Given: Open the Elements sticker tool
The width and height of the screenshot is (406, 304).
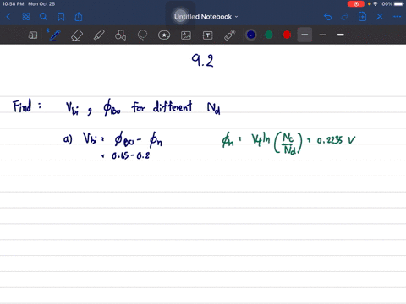Looking at the screenshot, I should coord(164,35).
